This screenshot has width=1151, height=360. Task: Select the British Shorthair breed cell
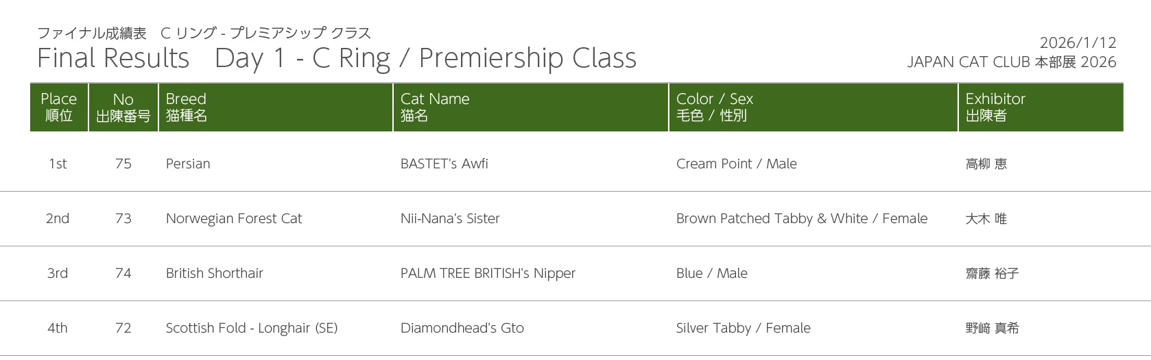[215, 273]
